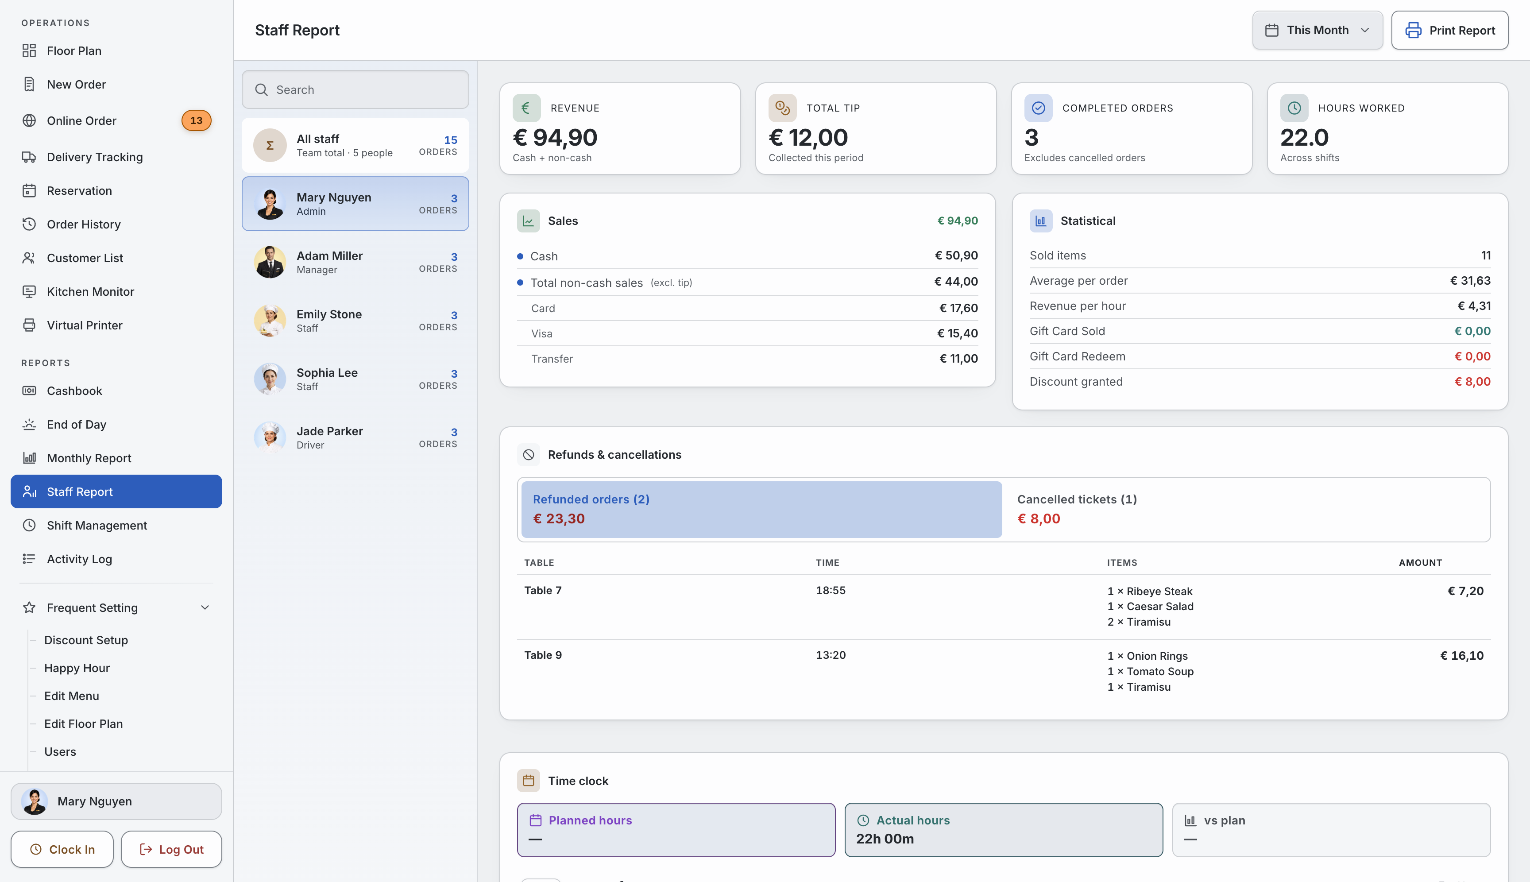Click the End of Day sunset icon
The width and height of the screenshot is (1530, 882).
point(29,425)
